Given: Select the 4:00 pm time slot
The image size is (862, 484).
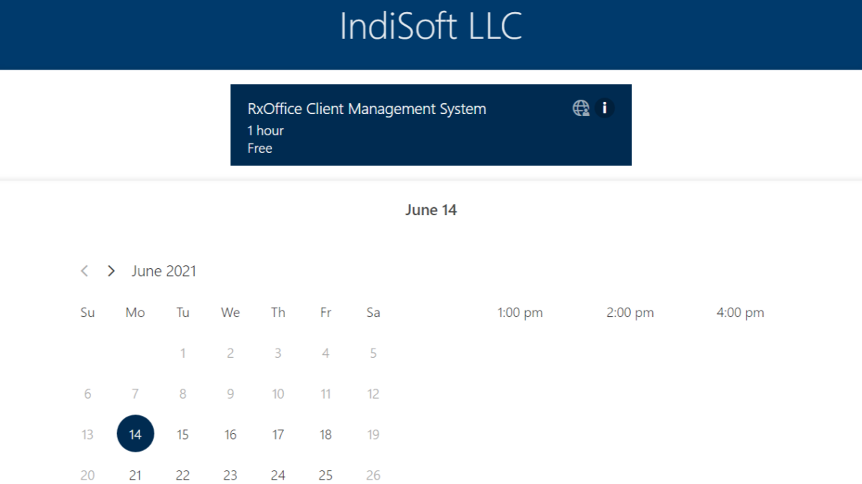Looking at the screenshot, I should 740,313.
